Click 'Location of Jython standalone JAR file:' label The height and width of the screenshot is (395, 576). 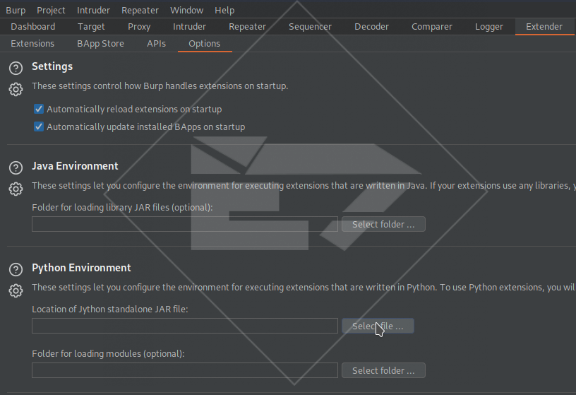(110, 309)
